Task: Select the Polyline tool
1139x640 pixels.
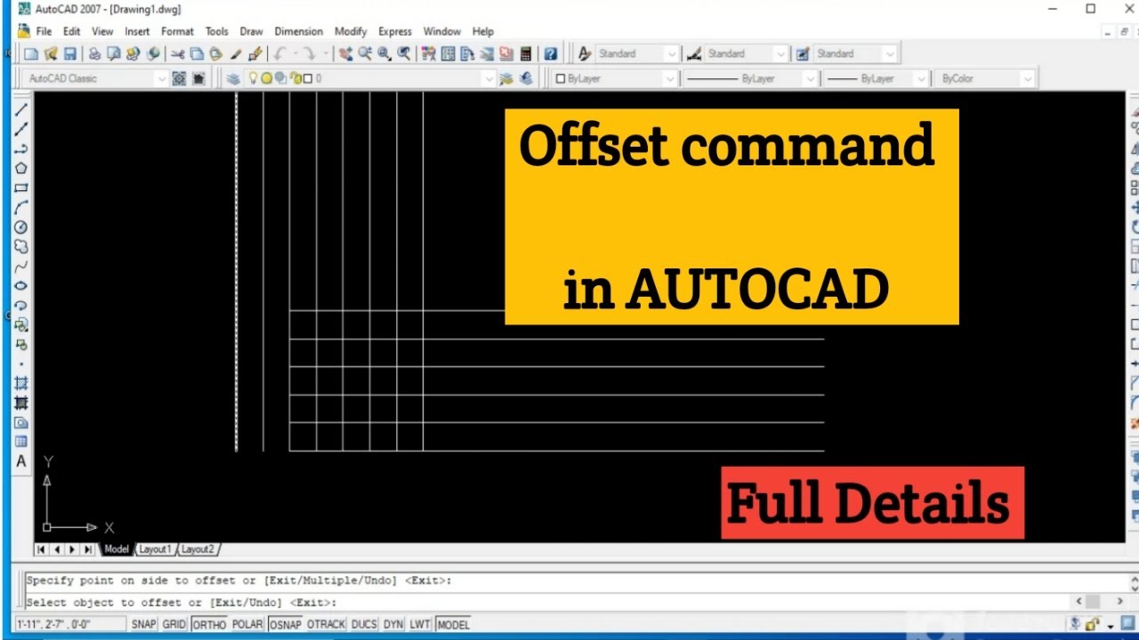Action: click(21, 148)
